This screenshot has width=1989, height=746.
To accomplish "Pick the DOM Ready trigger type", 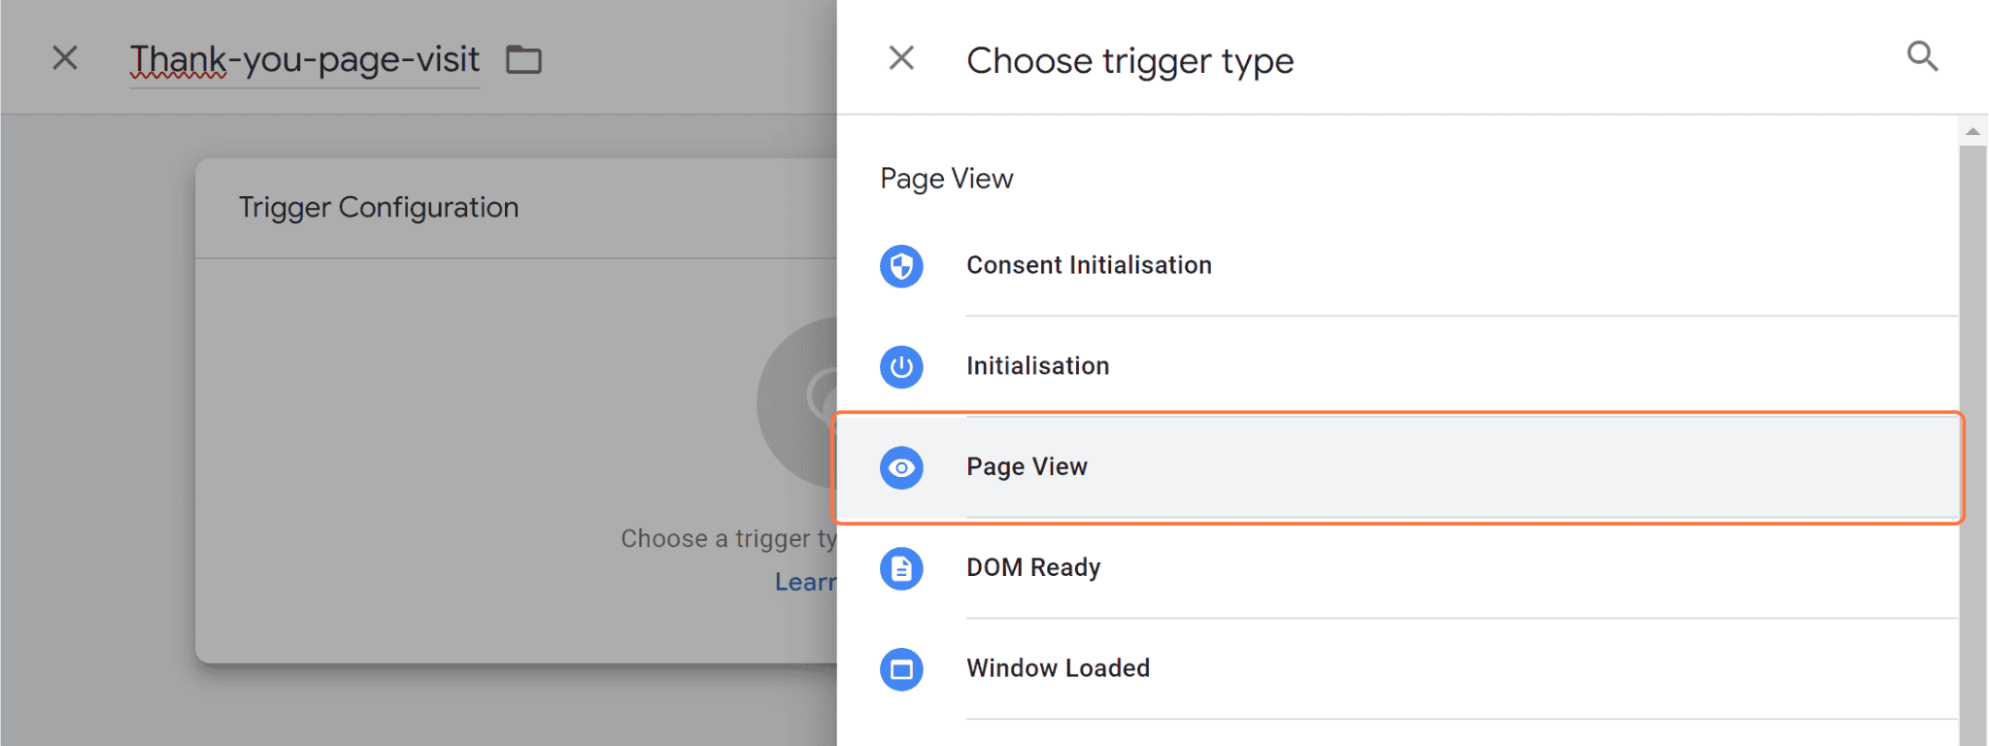I will point(1398,569).
